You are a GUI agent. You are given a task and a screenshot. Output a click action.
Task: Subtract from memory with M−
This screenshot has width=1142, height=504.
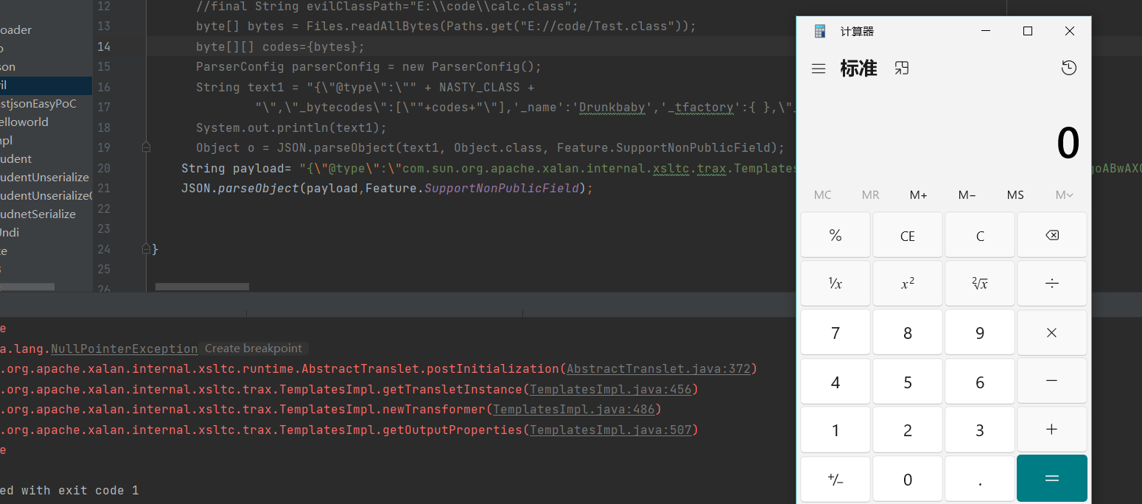tap(967, 195)
